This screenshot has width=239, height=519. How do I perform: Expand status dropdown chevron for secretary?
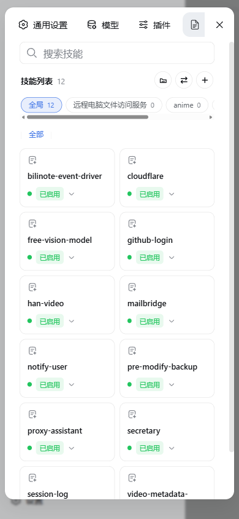[172, 448]
